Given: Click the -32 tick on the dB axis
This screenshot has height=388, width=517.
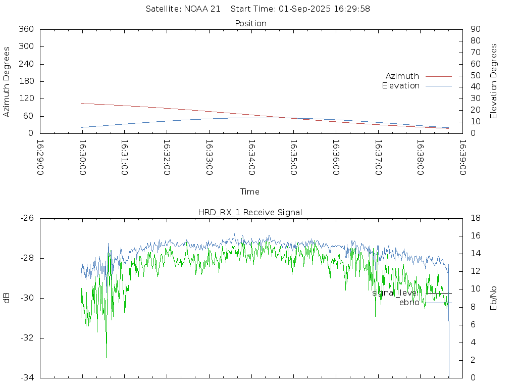Looking at the screenshot, I should [27, 338].
